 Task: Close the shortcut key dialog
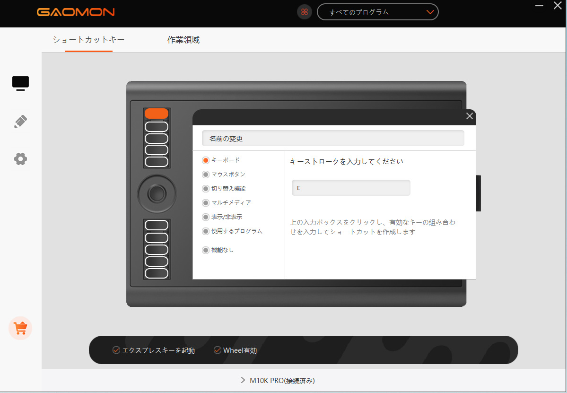469,116
